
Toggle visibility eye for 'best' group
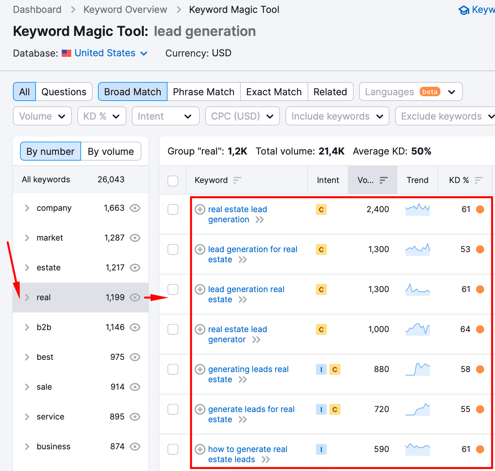click(135, 357)
